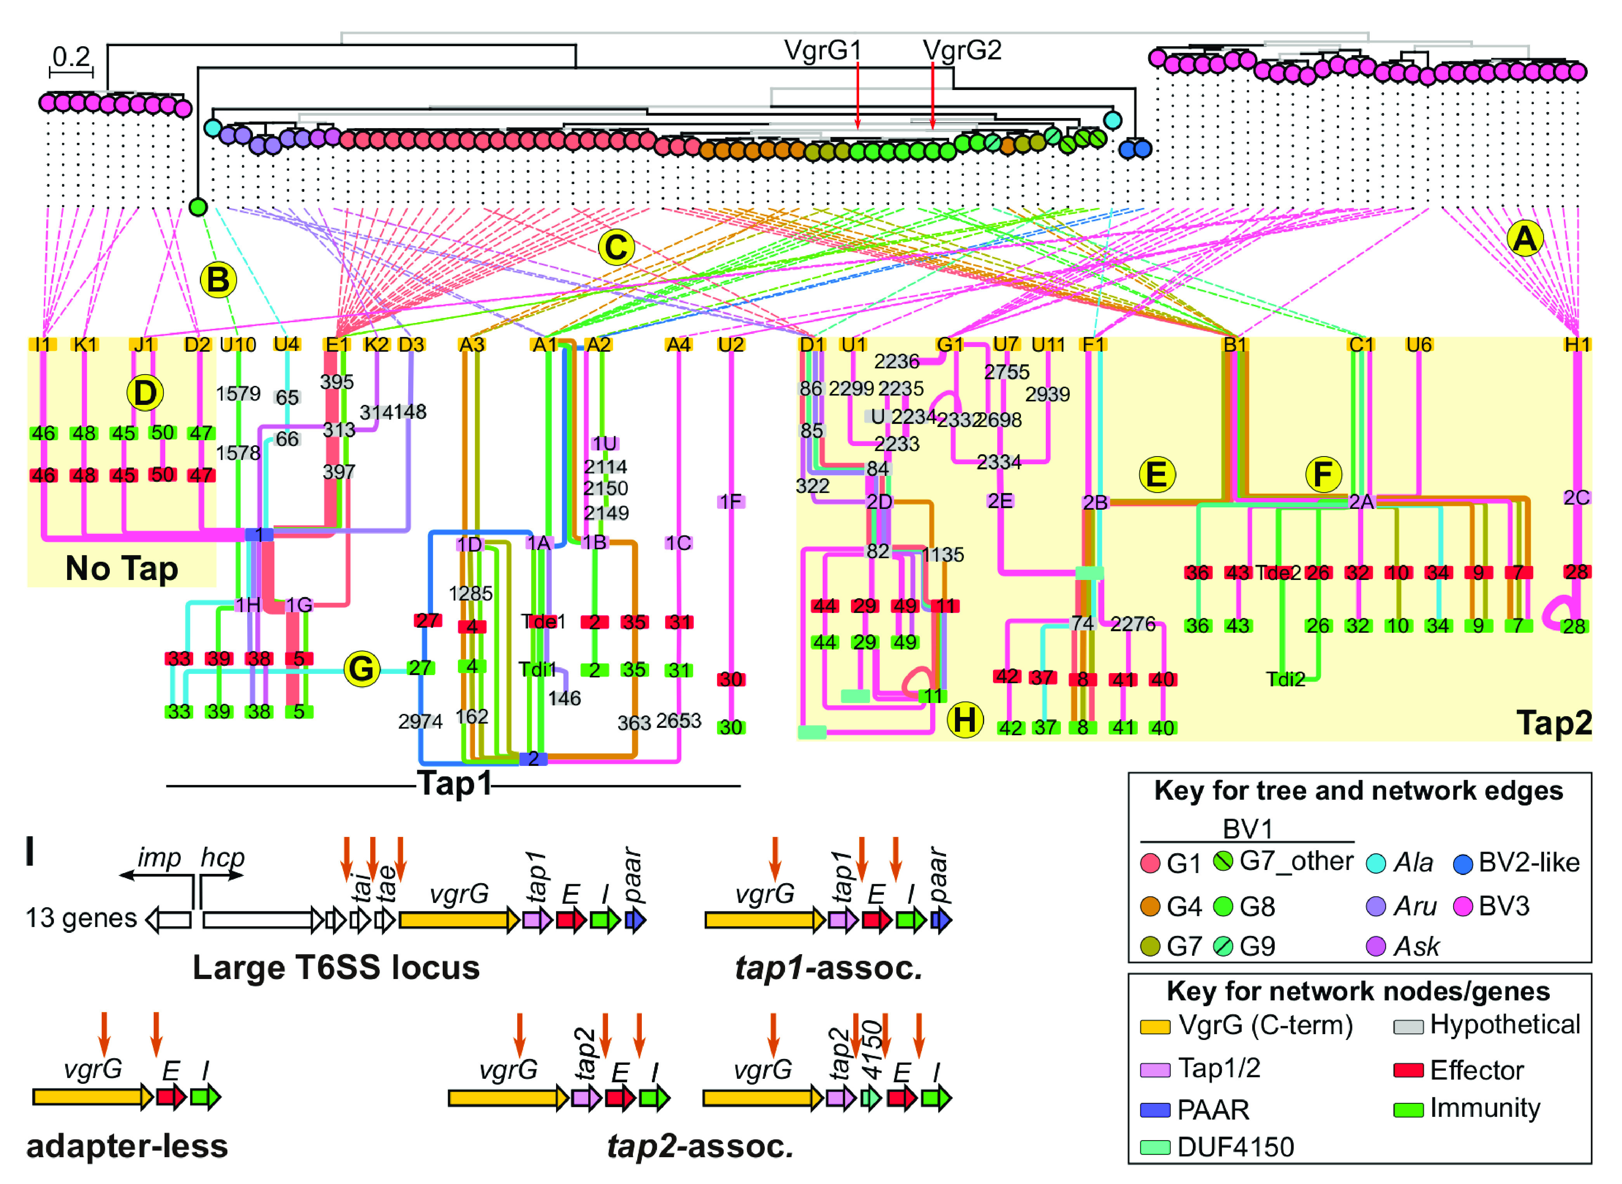The image size is (1622, 1184).
Task: Click the PAAR blue legend box
Action: 1155,1110
